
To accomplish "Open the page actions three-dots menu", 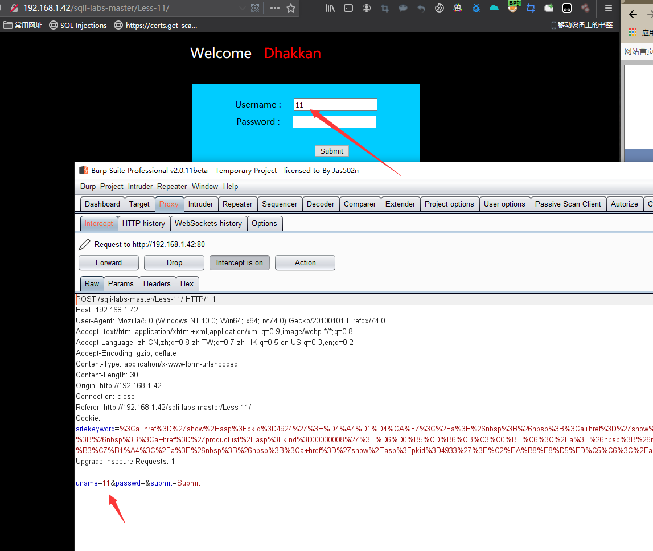I will coord(275,8).
